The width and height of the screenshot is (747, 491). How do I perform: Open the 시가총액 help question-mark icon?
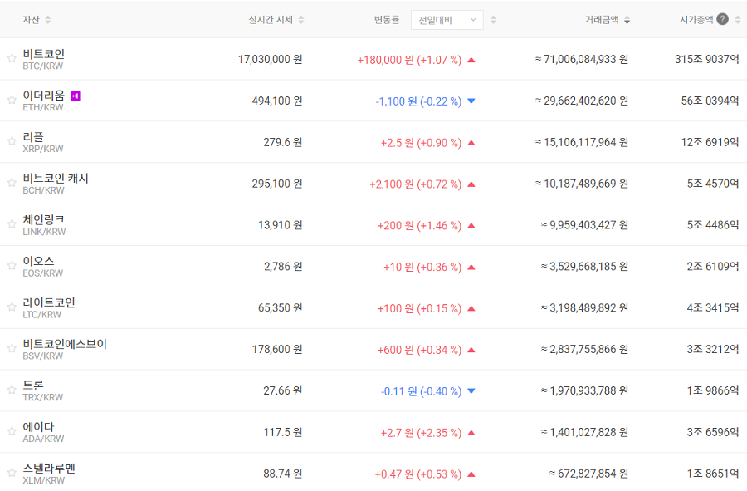722,19
